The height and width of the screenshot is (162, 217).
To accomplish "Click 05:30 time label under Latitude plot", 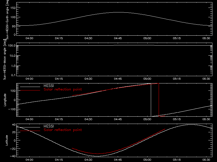I will pyautogui.click(x=206, y=160).
